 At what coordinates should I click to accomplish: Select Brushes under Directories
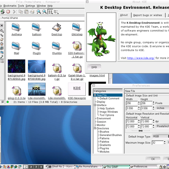[104, 132]
